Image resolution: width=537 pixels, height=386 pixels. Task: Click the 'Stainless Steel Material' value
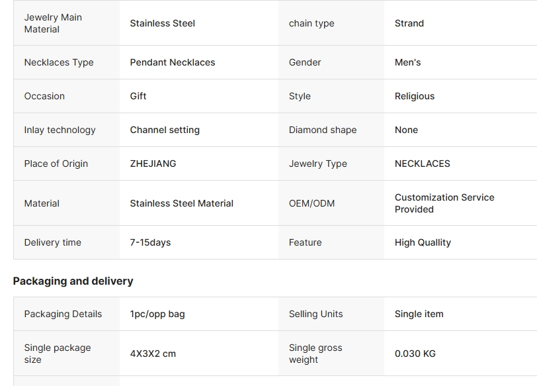coord(181,203)
